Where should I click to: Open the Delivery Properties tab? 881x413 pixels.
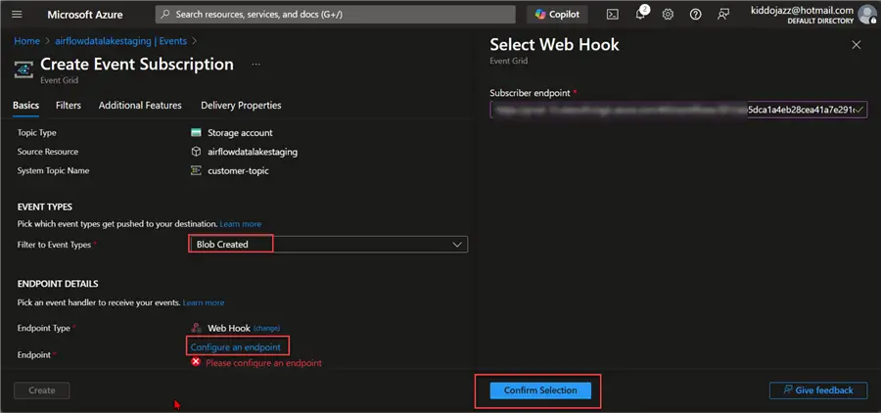click(241, 106)
